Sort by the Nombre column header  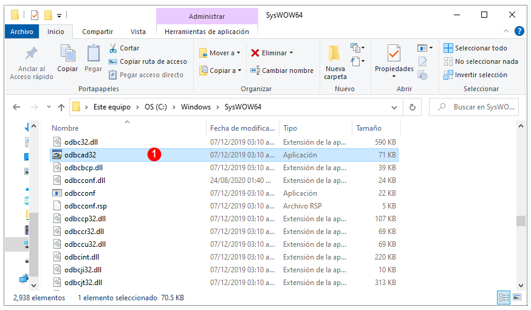click(x=128, y=128)
